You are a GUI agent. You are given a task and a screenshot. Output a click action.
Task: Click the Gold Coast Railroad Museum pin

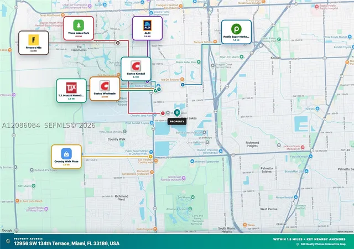click(x=184, y=178)
